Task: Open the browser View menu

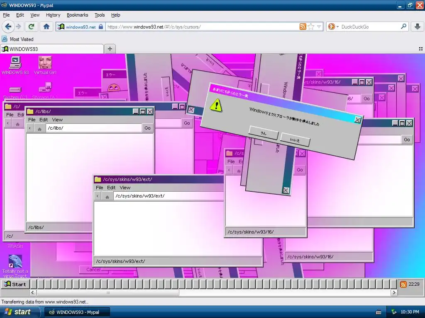Action: (35, 15)
